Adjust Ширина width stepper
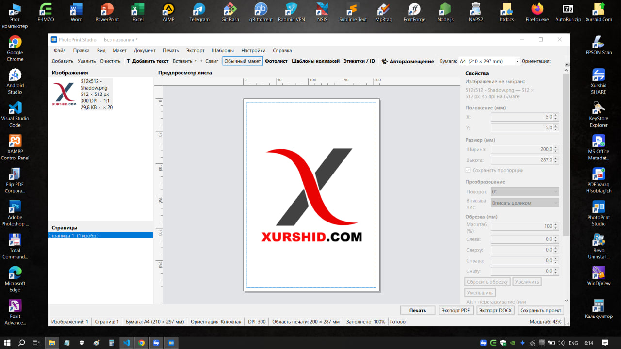 (556, 149)
